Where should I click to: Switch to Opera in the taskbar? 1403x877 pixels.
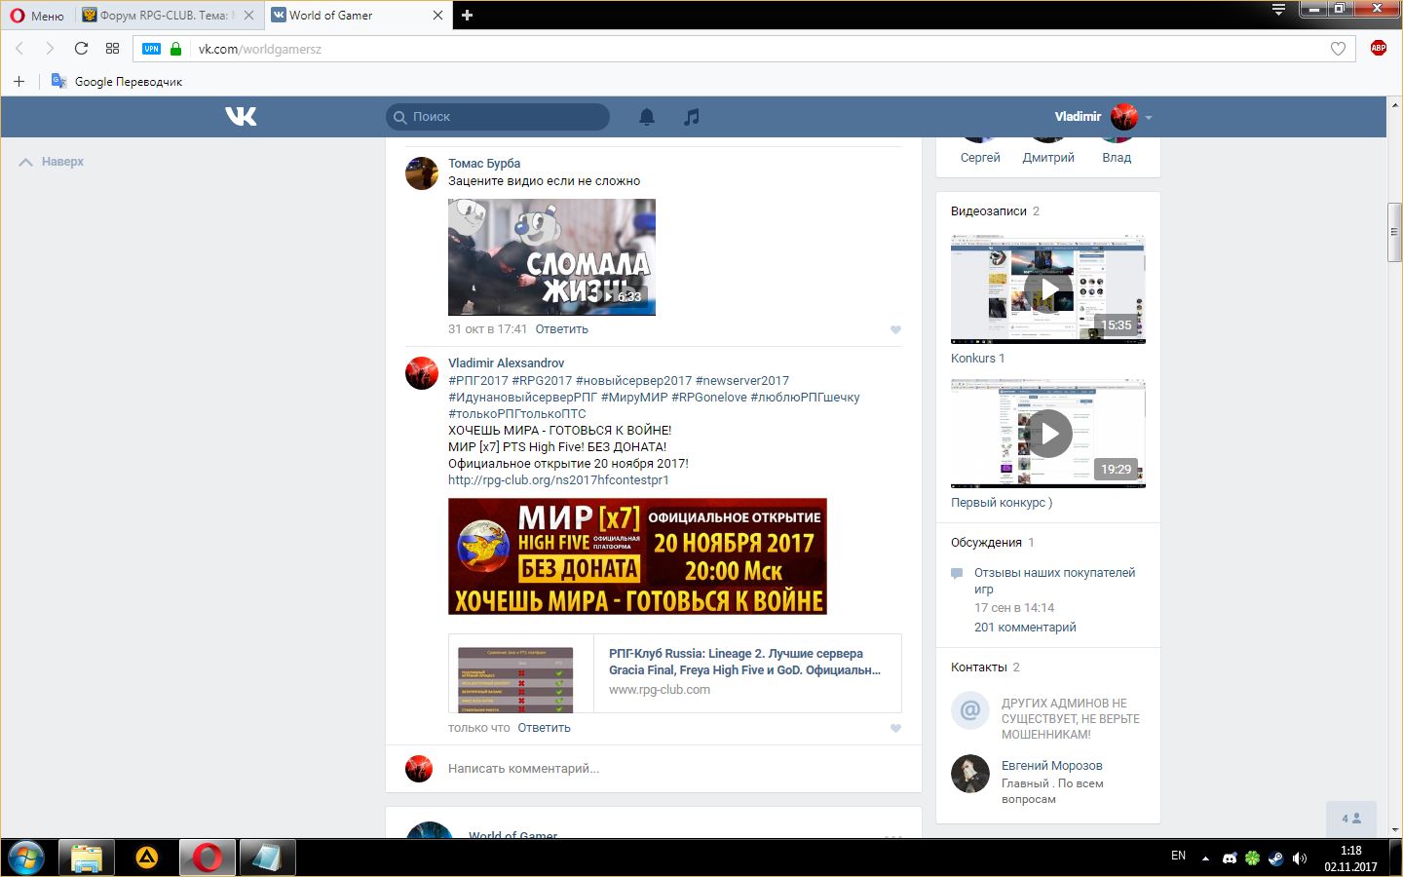(208, 858)
